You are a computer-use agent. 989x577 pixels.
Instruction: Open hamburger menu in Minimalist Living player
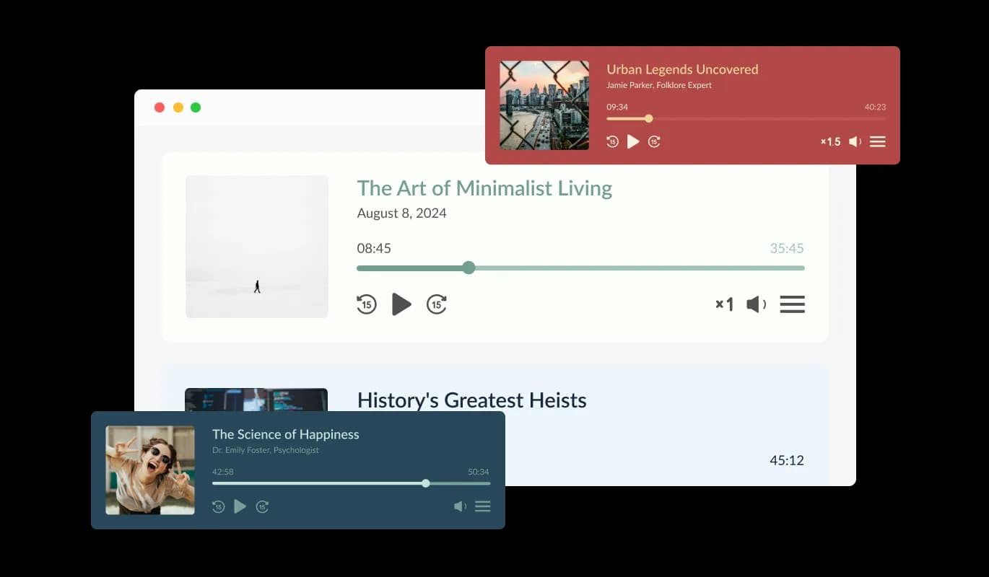792,304
